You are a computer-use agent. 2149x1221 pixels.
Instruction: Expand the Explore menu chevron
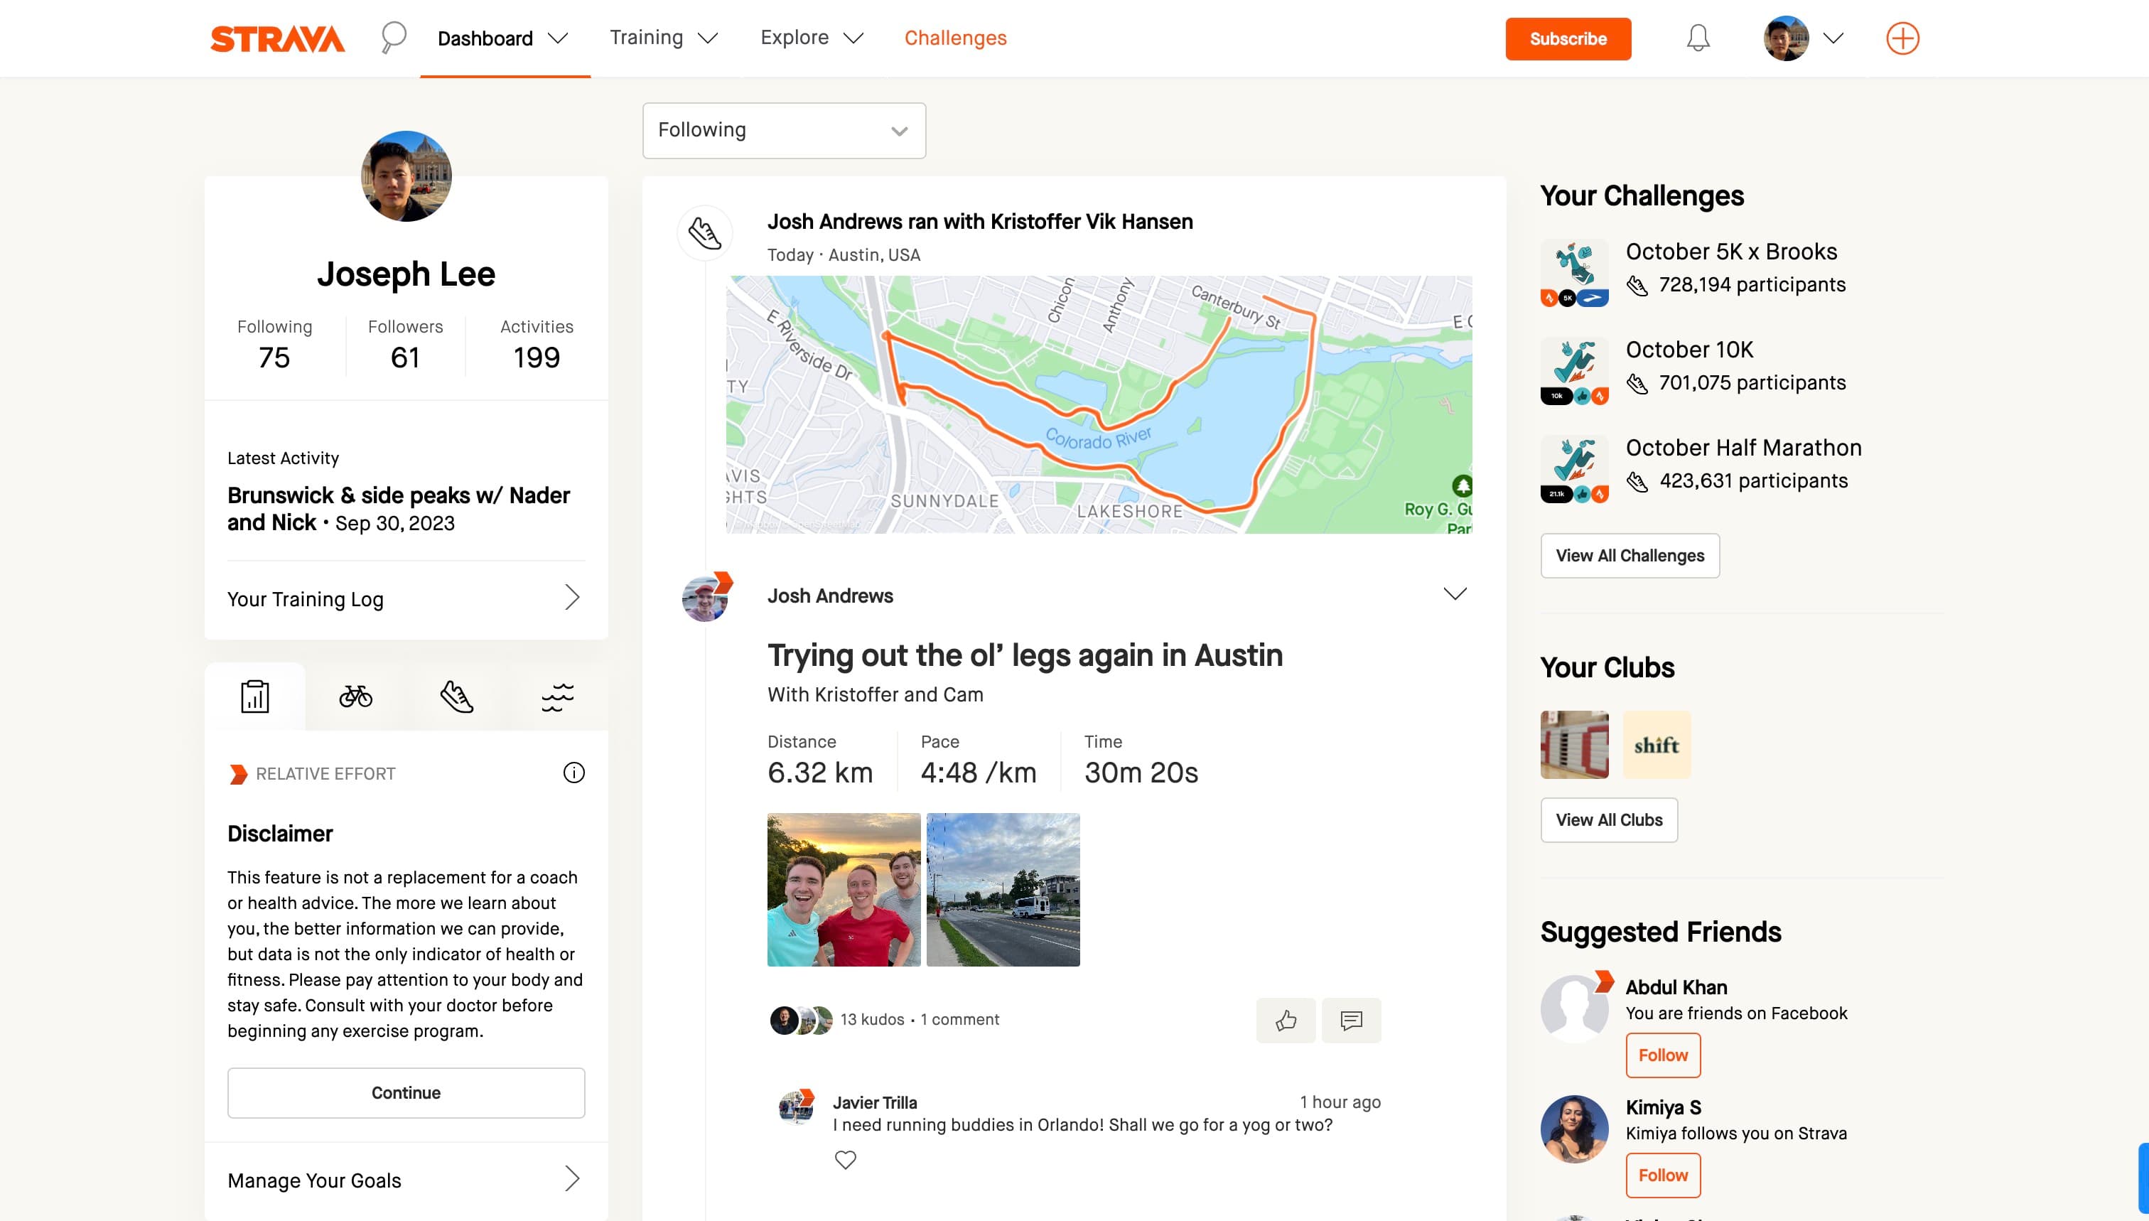click(853, 38)
